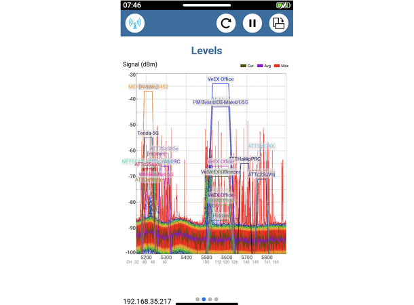
Task: Click the 5800 frequency axis label
Action: point(267,258)
